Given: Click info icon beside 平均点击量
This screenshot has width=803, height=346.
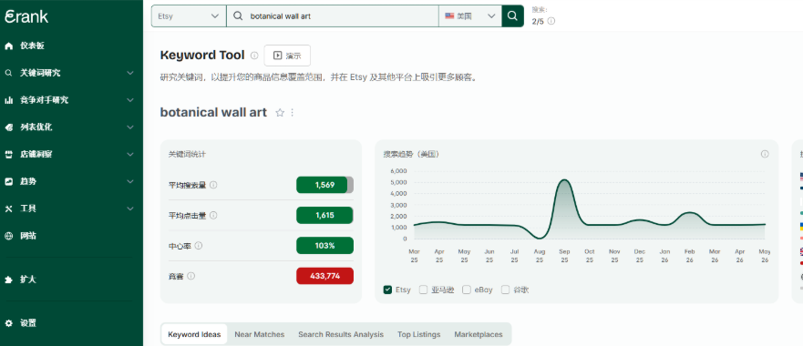Looking at the screenshot, I should coord(213,216).
